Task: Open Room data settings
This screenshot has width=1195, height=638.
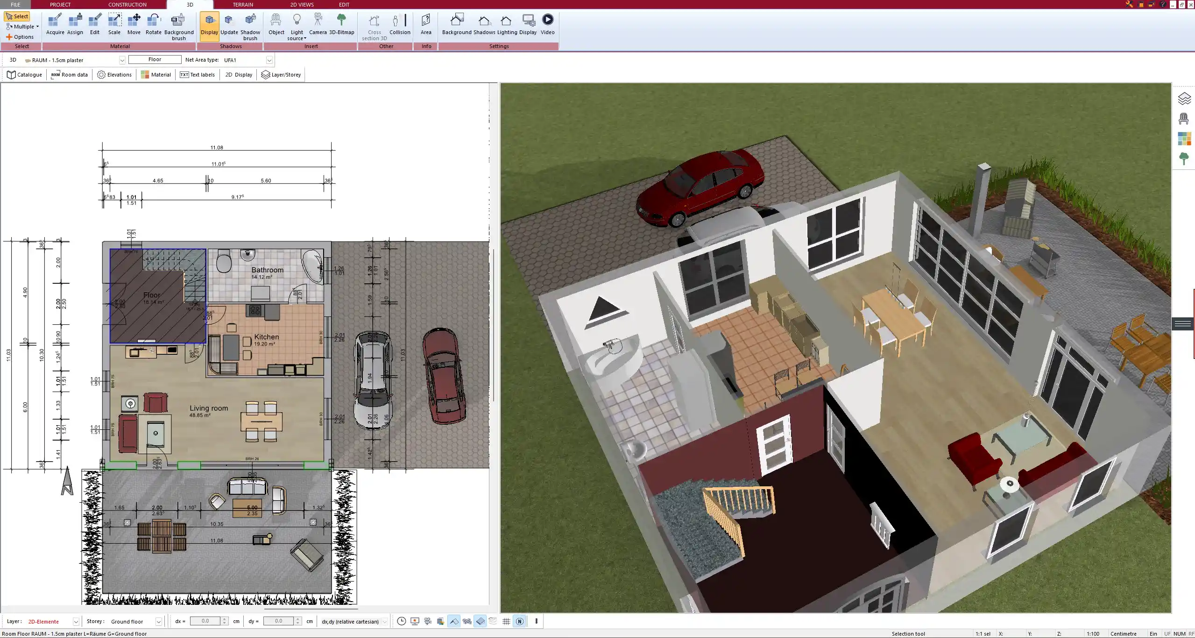Action: click(x=69, y=74)
